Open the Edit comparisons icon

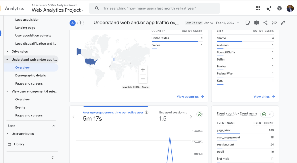[x=257, y=23]
